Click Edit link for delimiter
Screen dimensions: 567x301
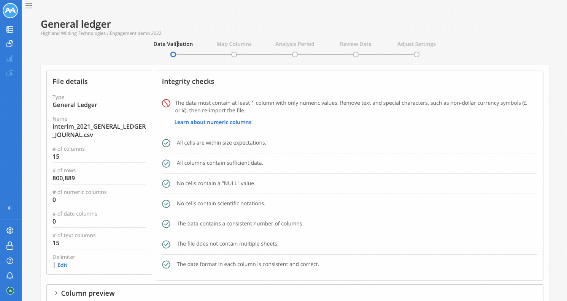(62, 265)
